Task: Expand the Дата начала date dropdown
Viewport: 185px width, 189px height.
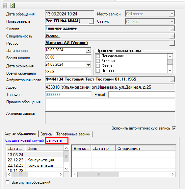Action: [89, 50]
